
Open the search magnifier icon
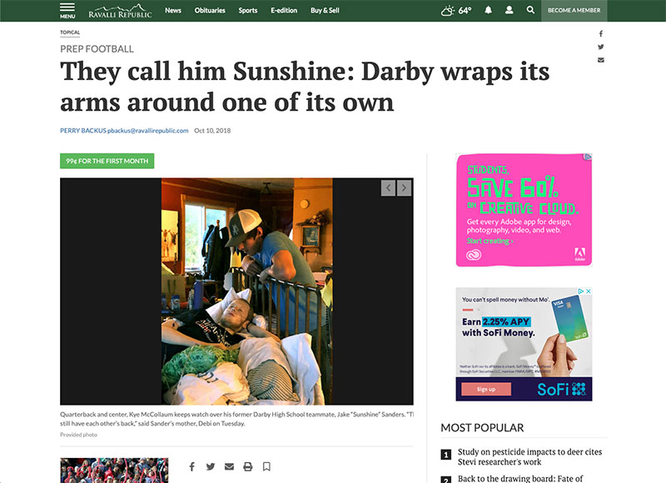pos(530,10)
